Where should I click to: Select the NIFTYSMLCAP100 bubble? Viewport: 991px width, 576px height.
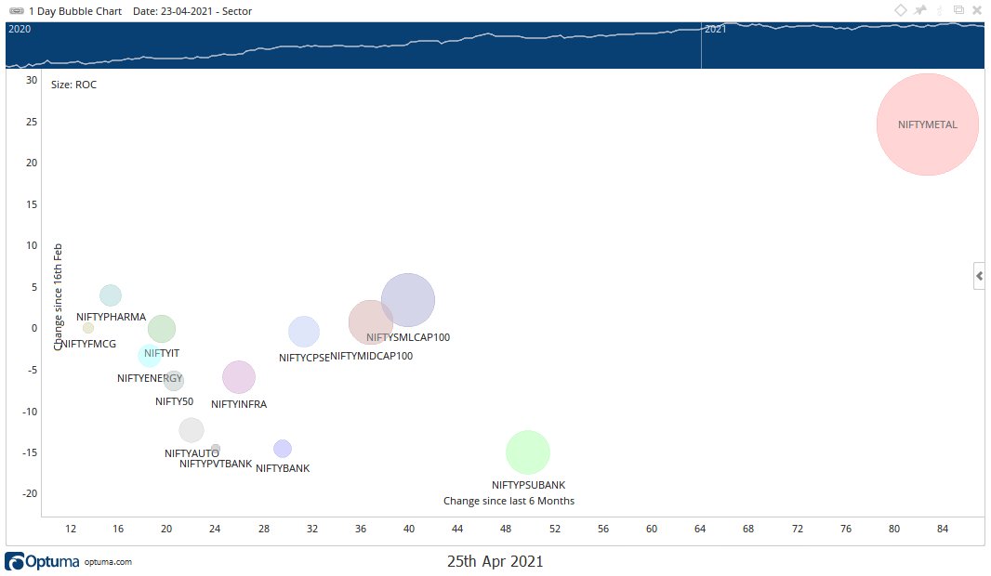[407, 299]
